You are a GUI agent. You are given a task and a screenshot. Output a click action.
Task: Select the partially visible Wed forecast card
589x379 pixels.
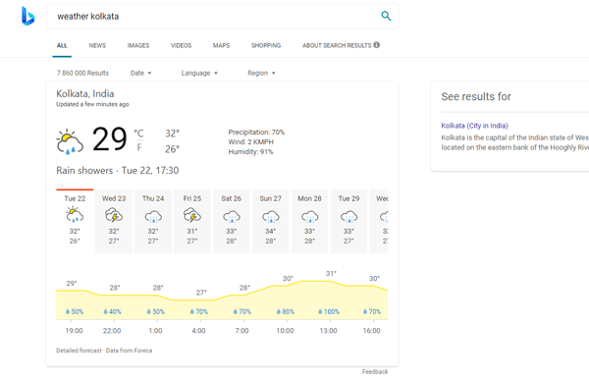379,221
